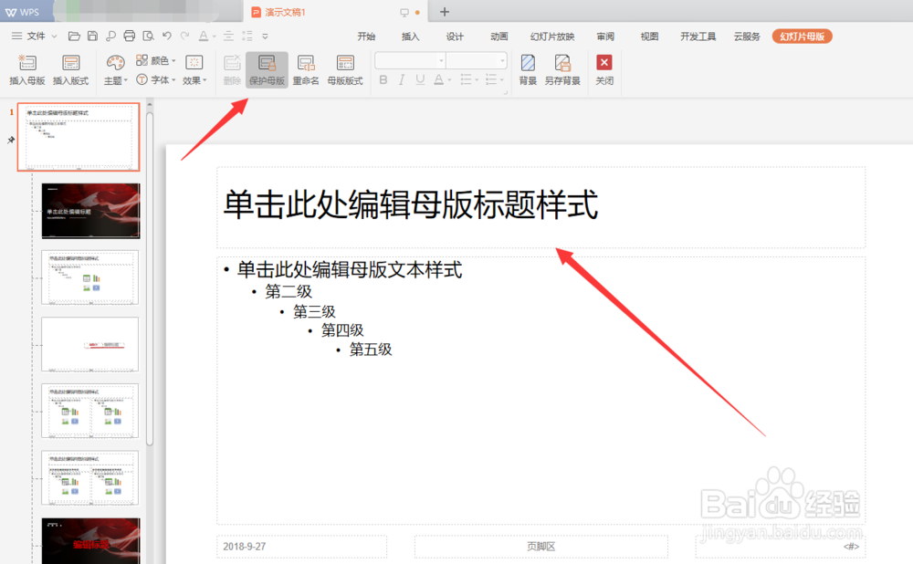Viewport: 913px width, 564px height.
Task: Click the print icon in quick toolbar
Action: (x=130, y=37)
